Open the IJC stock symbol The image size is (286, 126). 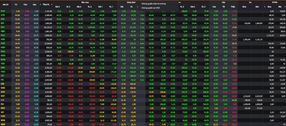[x=2, y=112]
